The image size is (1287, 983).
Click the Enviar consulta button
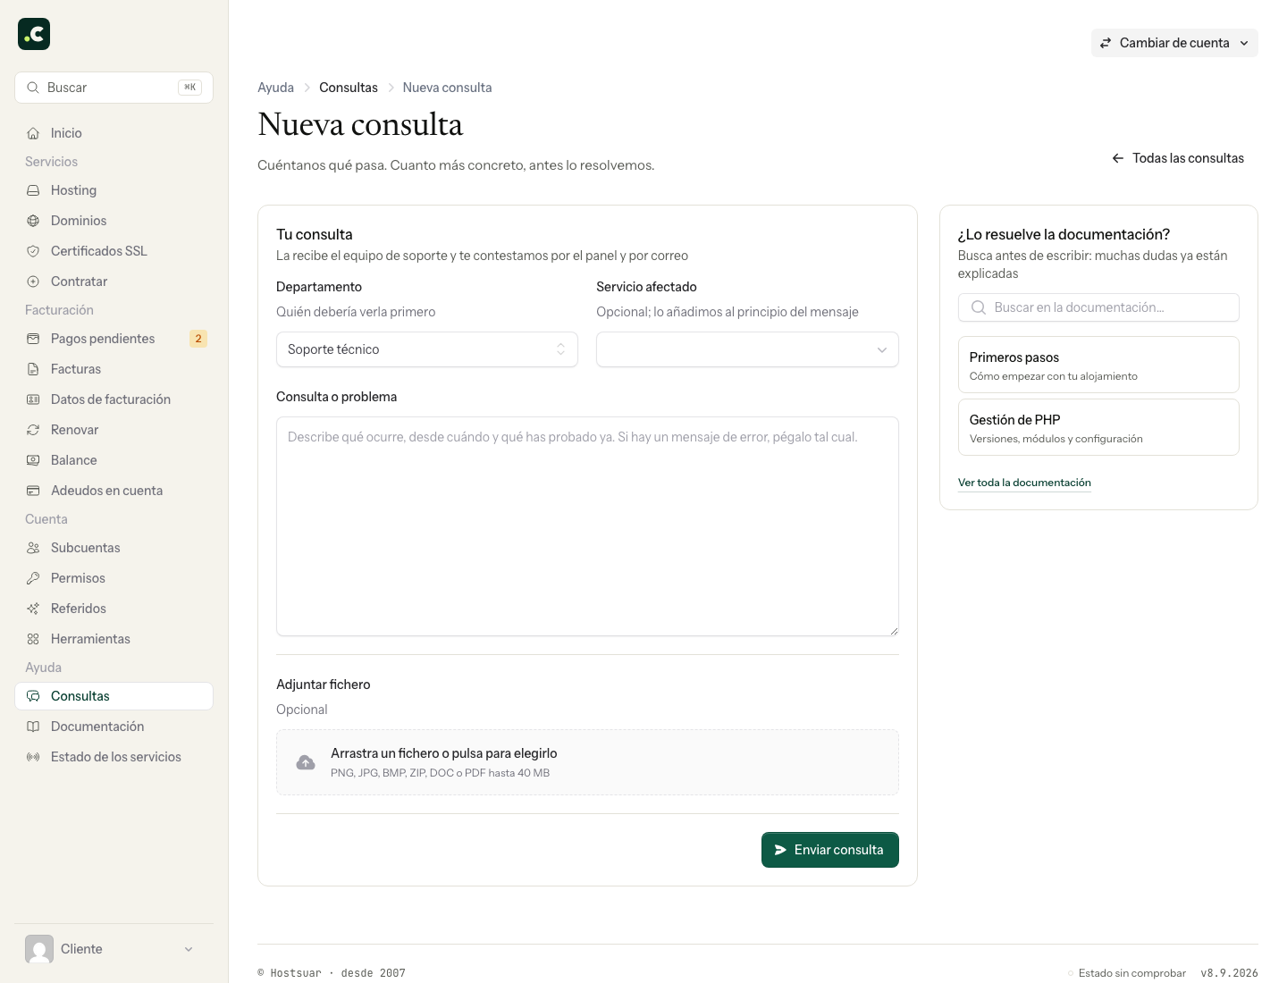click(x=830, y=850)
